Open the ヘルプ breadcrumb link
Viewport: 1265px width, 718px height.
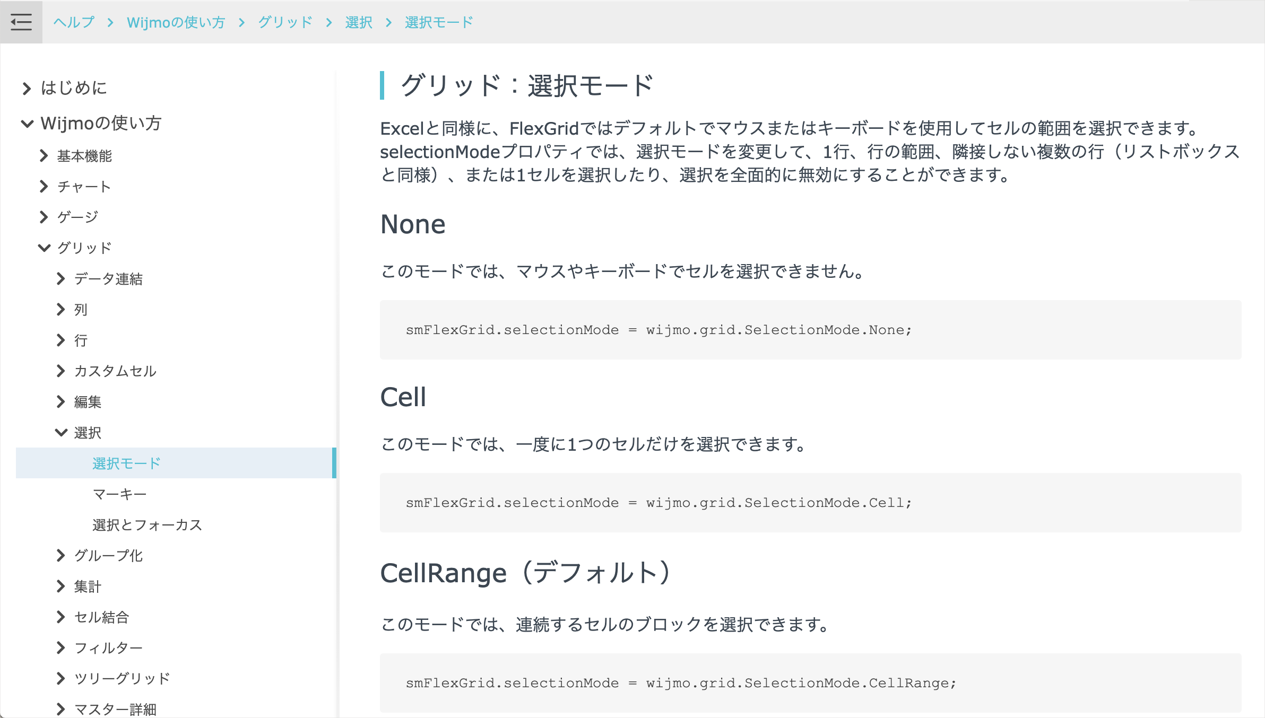pos(74,22)
